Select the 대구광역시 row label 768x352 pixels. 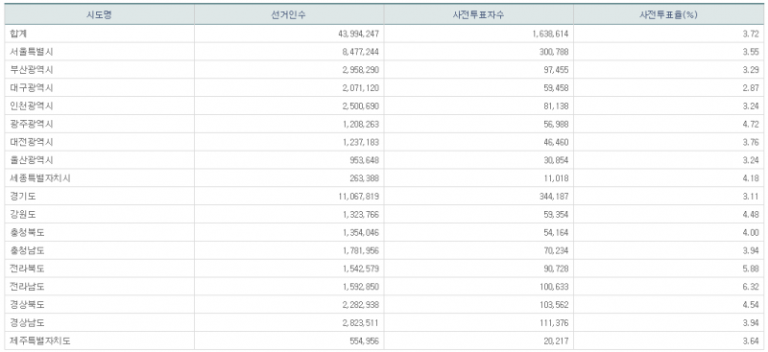tap(32, 88)
